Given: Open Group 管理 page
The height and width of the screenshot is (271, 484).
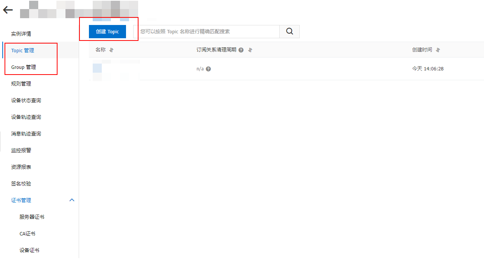Looking at the screenshot, I should click(24, 67).
